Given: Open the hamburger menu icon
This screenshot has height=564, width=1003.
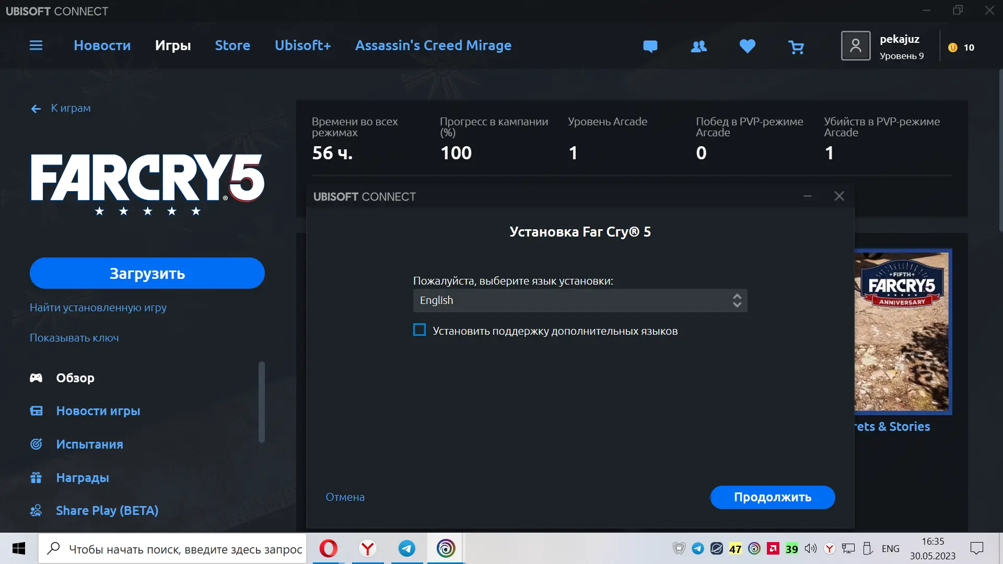Looking at the screenshot, I should point(36,45).
